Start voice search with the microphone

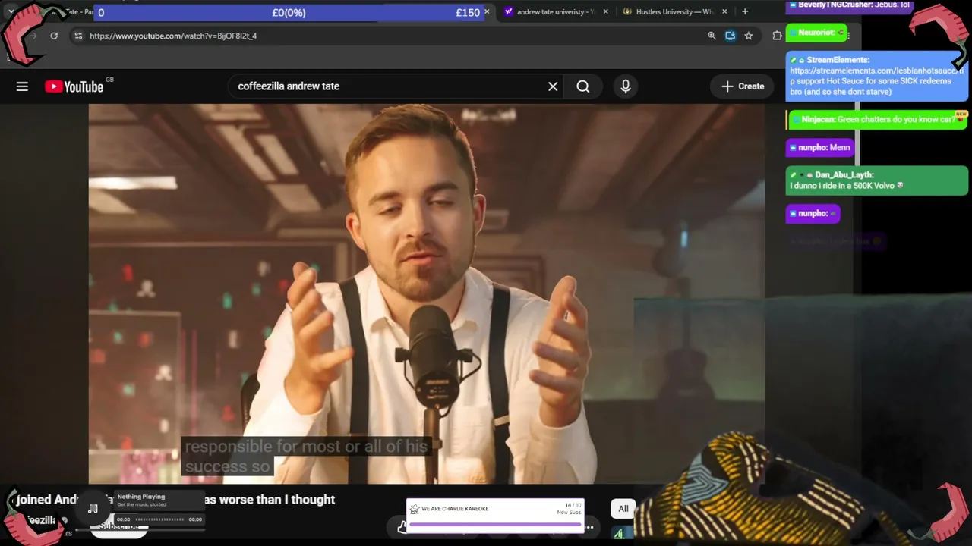click(x=626, y=86)
